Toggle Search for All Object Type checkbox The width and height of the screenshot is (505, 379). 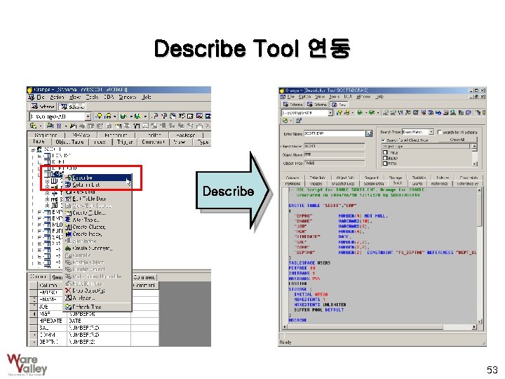[x=383, y=140]
